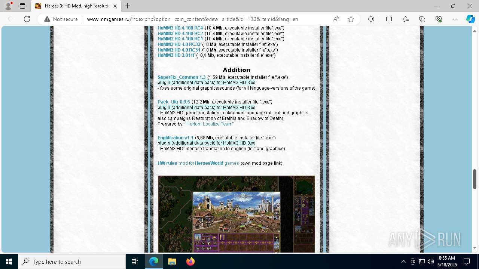
Task: Open a new tab with the plus button
Action: 128,6
